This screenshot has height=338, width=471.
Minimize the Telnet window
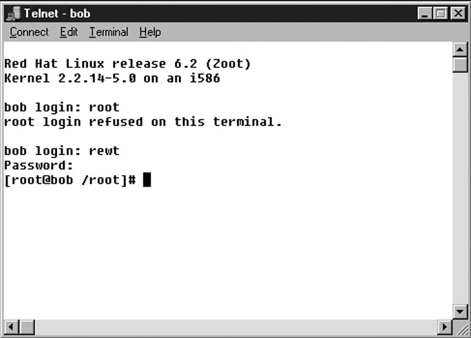coord(425,13)
